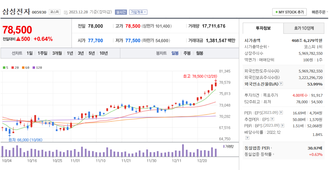Open help icon next to PBR BPS(2023.09)
Image resolution: width=329 pixels, height=170 pixels.
click(282, 126)
